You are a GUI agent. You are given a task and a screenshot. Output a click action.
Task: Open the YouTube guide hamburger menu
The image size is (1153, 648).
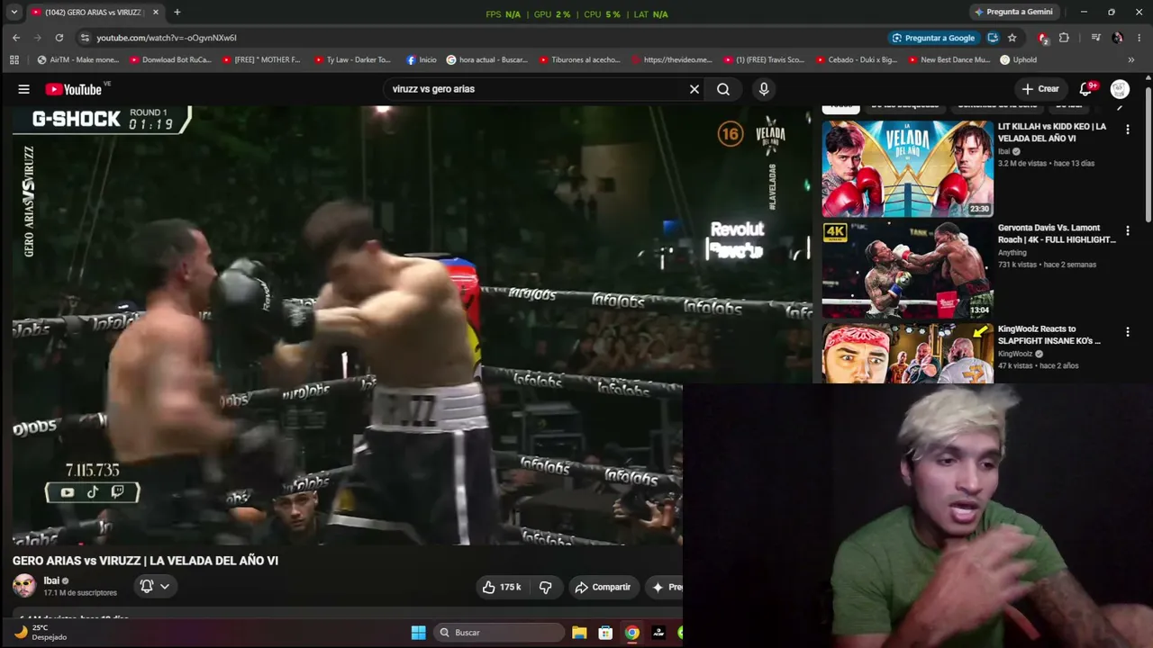pos(24,89)
